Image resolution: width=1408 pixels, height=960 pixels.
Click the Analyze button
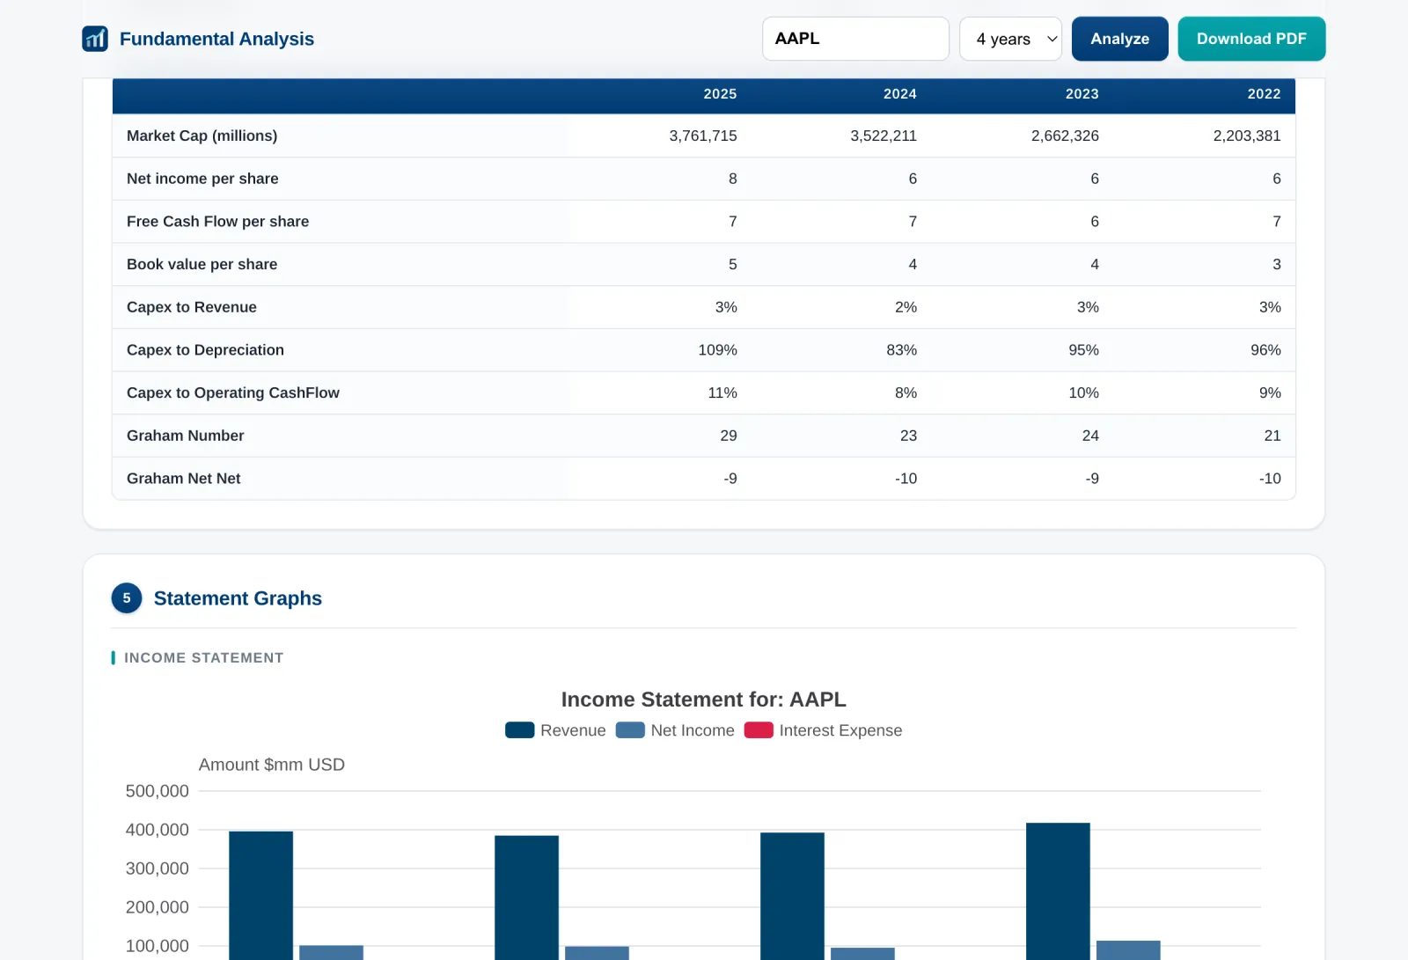coord(1119,39)
